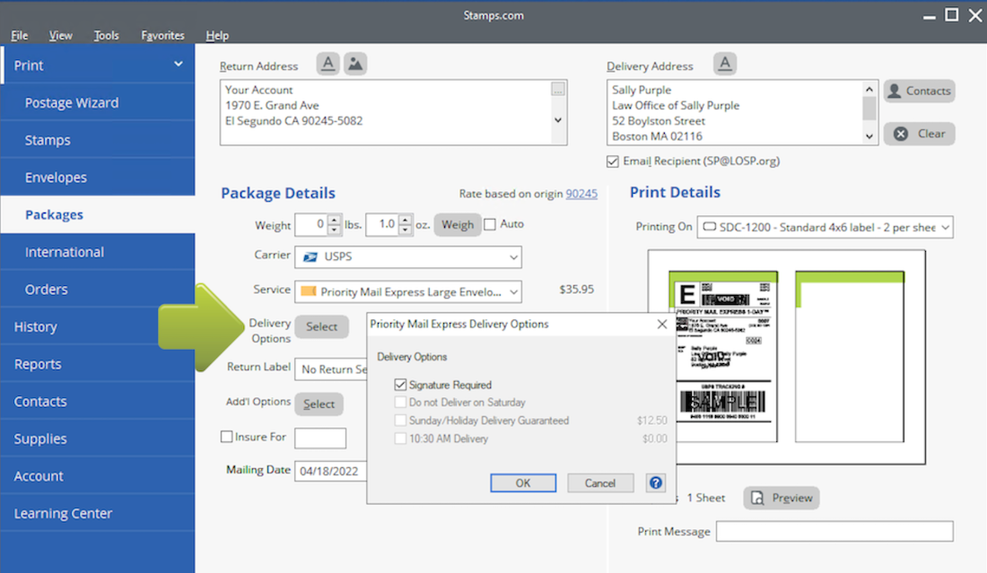Tick the Insure For checkbox
This screenshot has width=987, height=573.
[227, 437]
